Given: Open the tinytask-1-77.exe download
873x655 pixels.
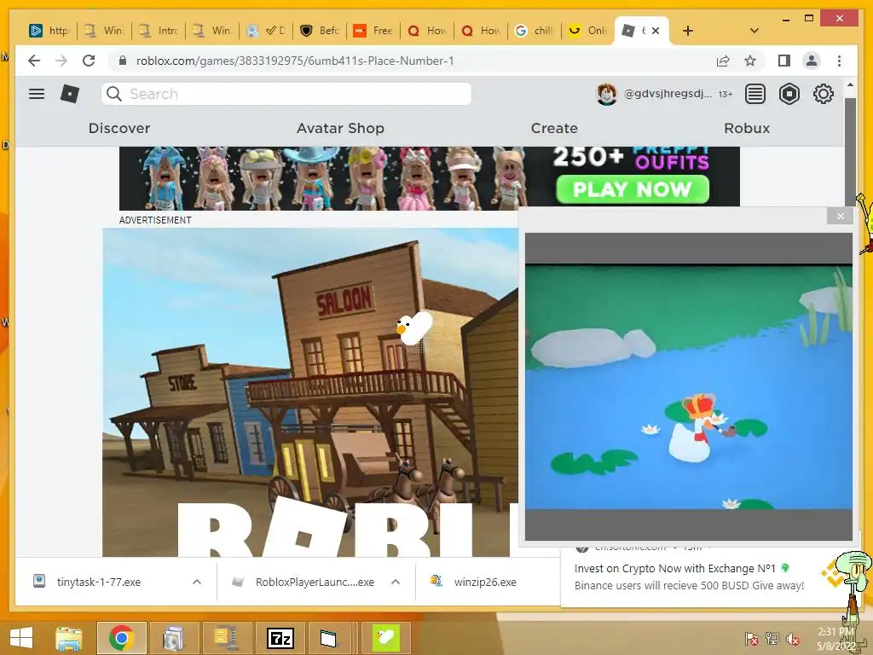Looking at the screenshot, I should coord(99,582).
